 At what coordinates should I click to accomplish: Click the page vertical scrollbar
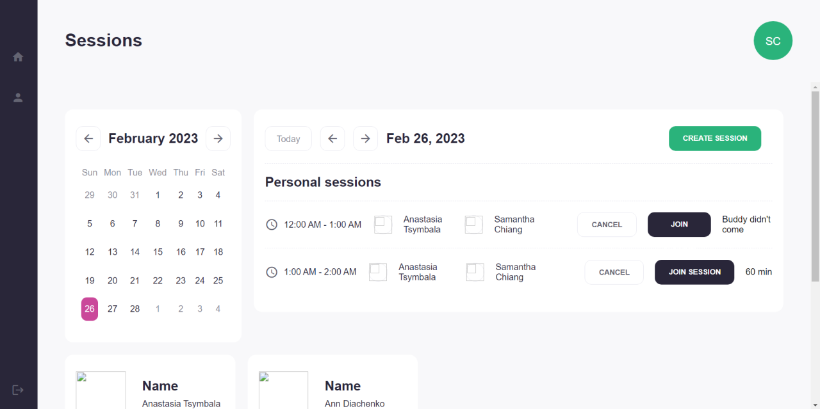click(815, 186)
